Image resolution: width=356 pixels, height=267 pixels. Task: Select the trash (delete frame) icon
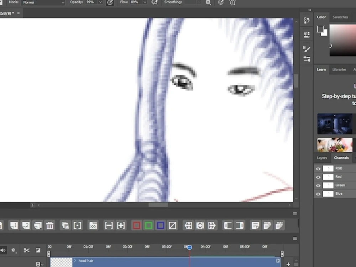(x=50, y=225)
